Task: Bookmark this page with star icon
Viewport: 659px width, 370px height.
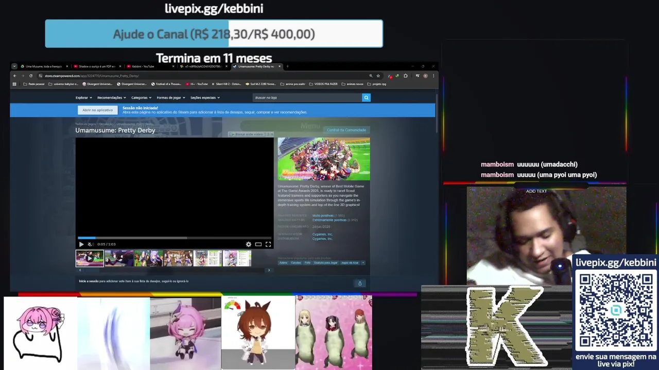Action: pyautogui.click(x=378, y=76)
